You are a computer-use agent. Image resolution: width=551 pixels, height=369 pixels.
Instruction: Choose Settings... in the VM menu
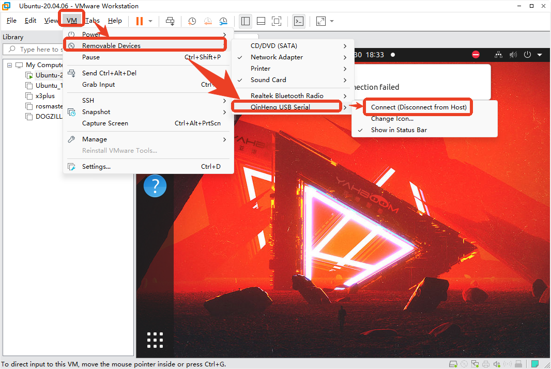[x=148, y=167]
